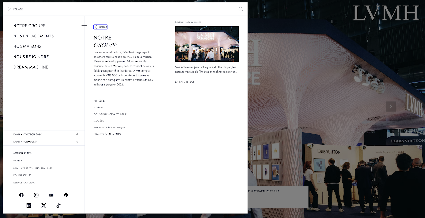
Task: Go to PRESSE page
Action: pyautogui.click(x=18, y=161)
